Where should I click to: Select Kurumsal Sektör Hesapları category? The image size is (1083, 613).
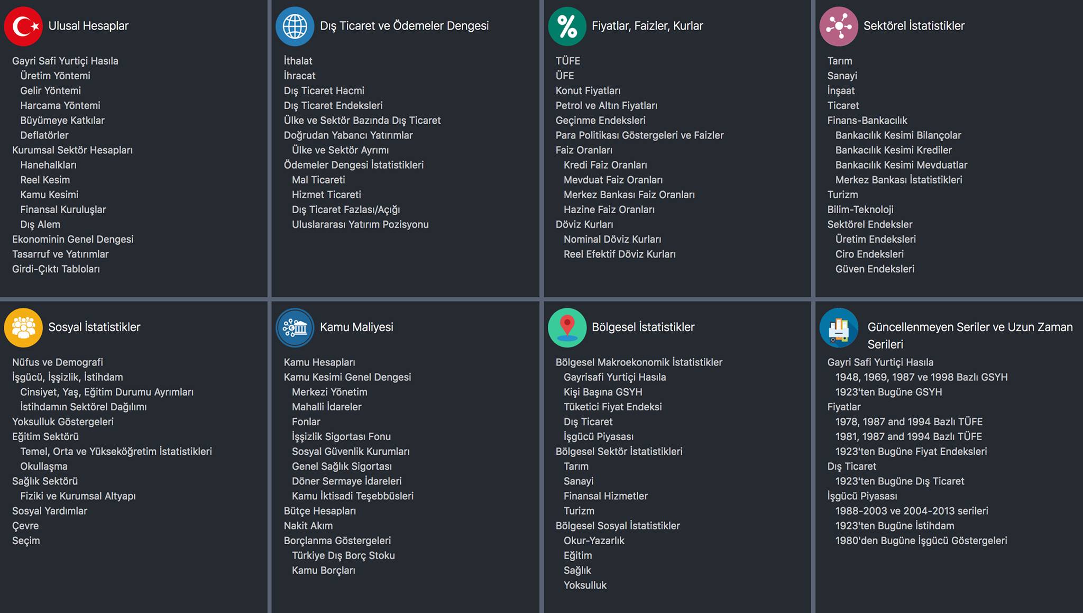[72, 150]
